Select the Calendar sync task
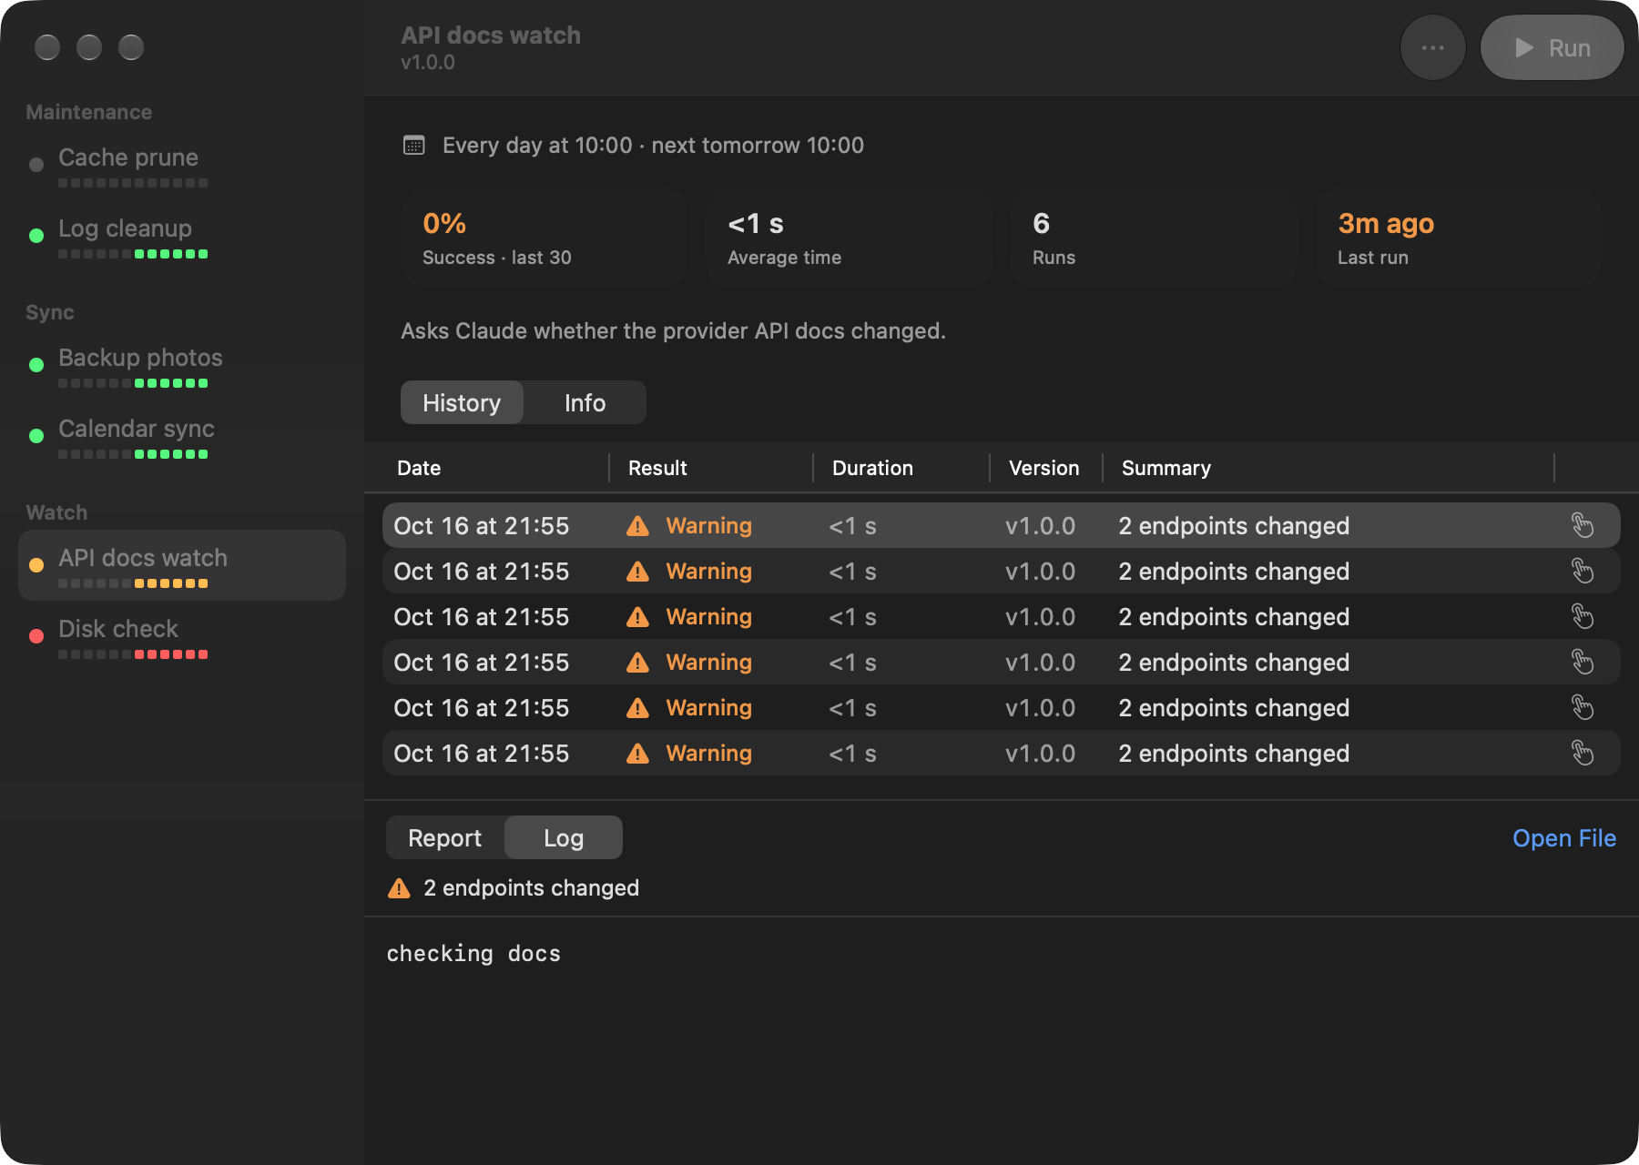This screenshot has width=1639, height=1165. pyautogui.click(x=182, y=436)
